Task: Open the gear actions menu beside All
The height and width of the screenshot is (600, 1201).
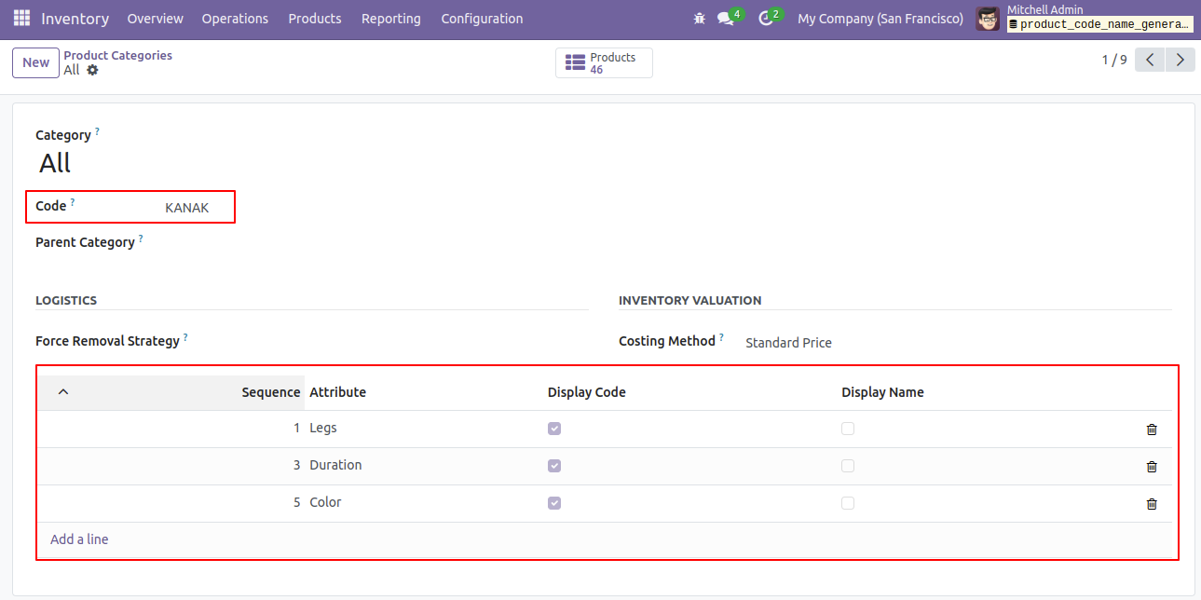Action: 92,70
